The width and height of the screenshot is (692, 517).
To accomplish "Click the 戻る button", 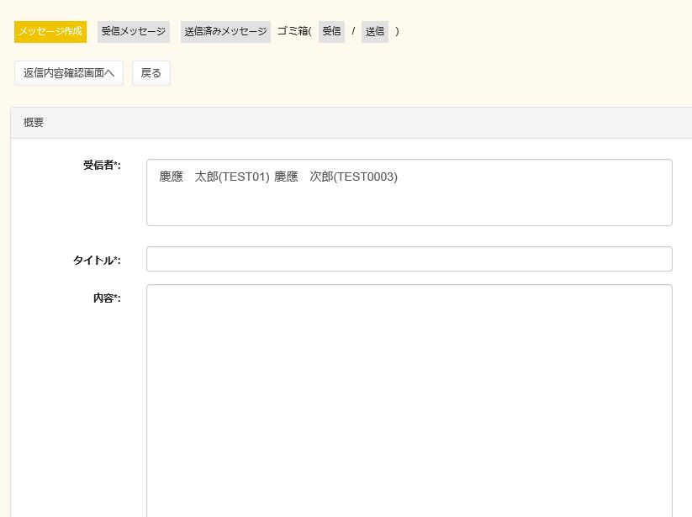I will click(151, 73).
